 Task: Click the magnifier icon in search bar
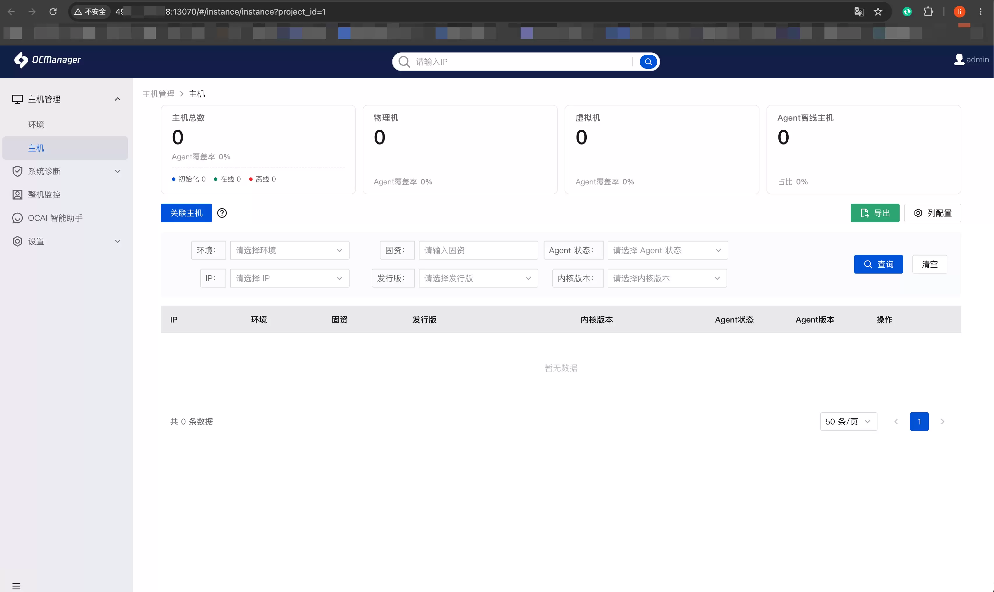[404, 62]
